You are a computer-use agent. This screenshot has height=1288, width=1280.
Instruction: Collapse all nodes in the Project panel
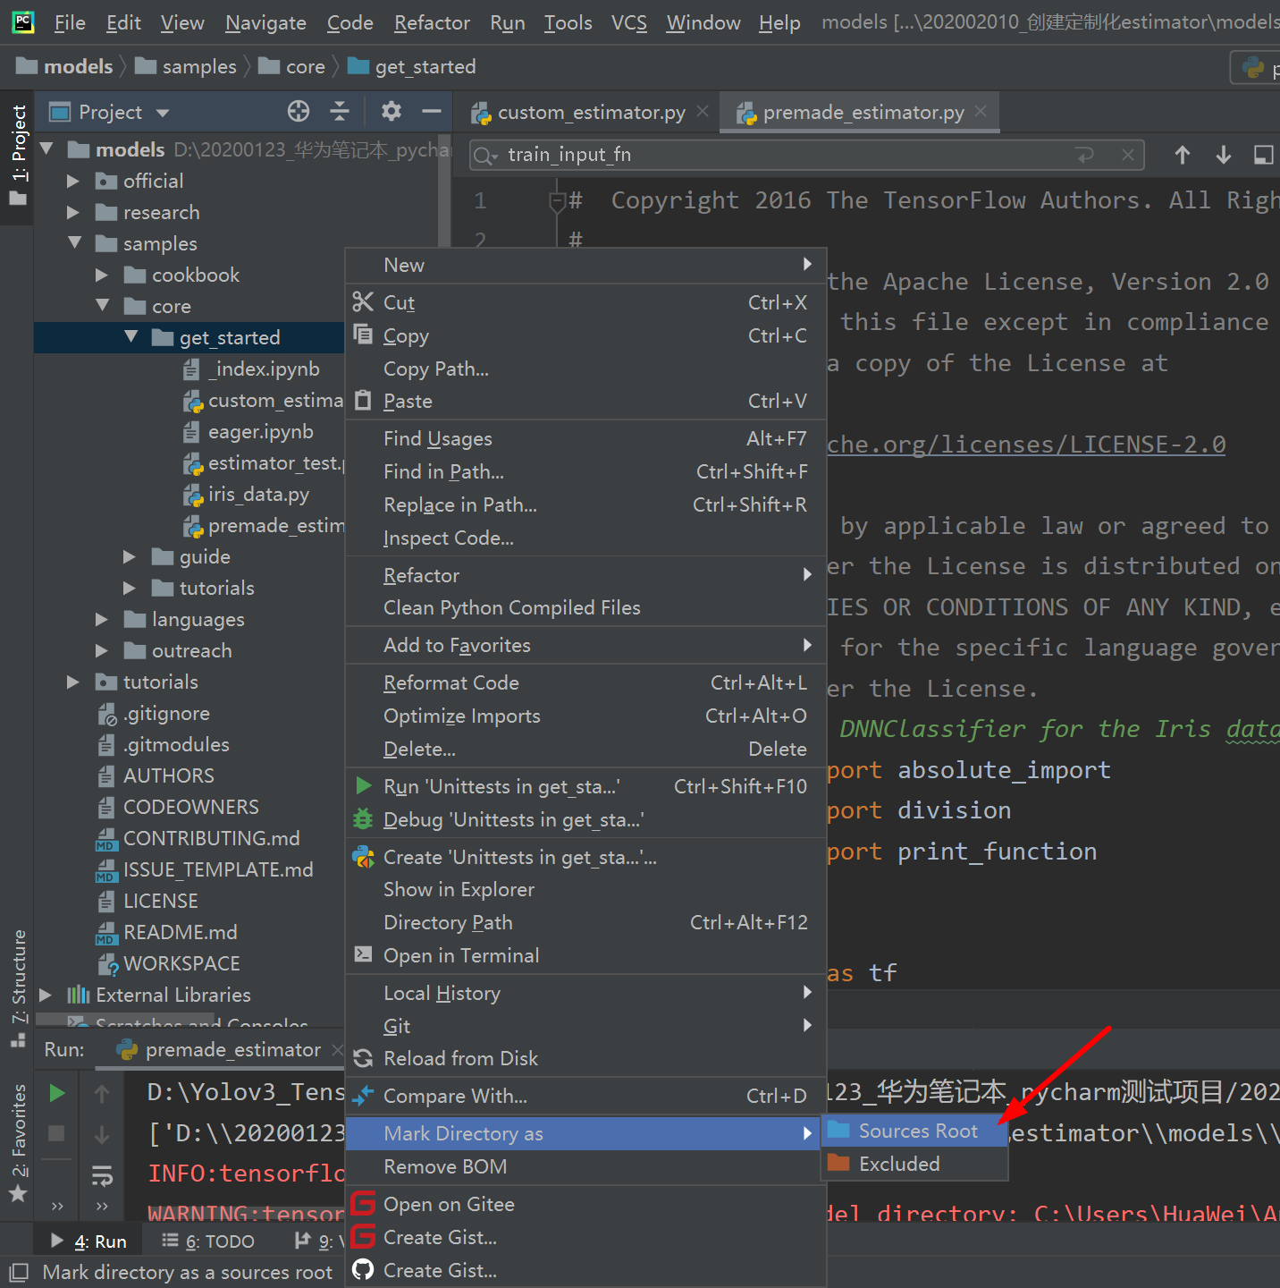(340, 111)
